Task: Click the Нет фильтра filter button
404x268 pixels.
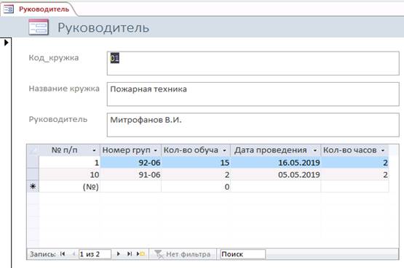Action: coord(183,254)
